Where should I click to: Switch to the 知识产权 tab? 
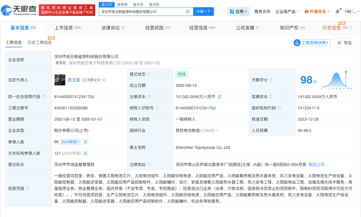click(292, 28)
